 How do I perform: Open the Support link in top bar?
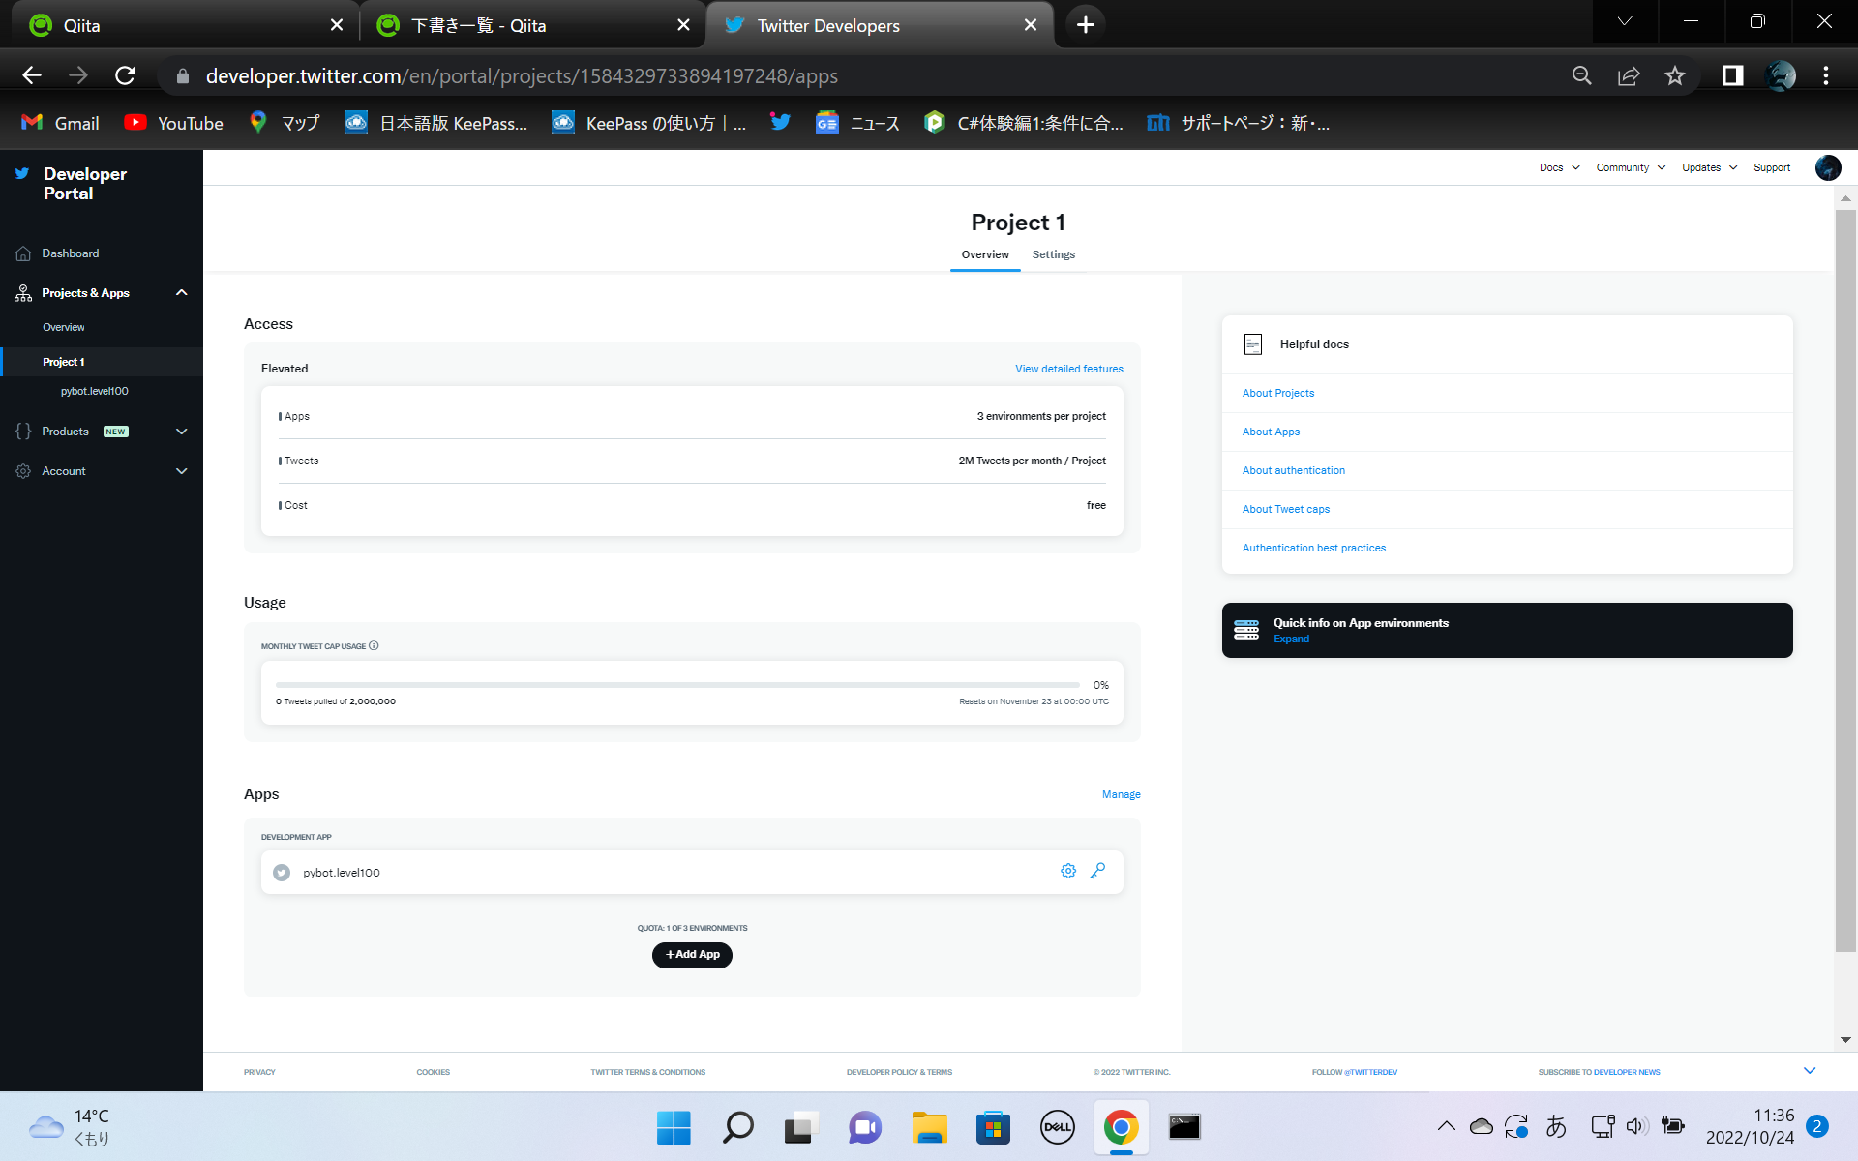[x=1771, y=167]
